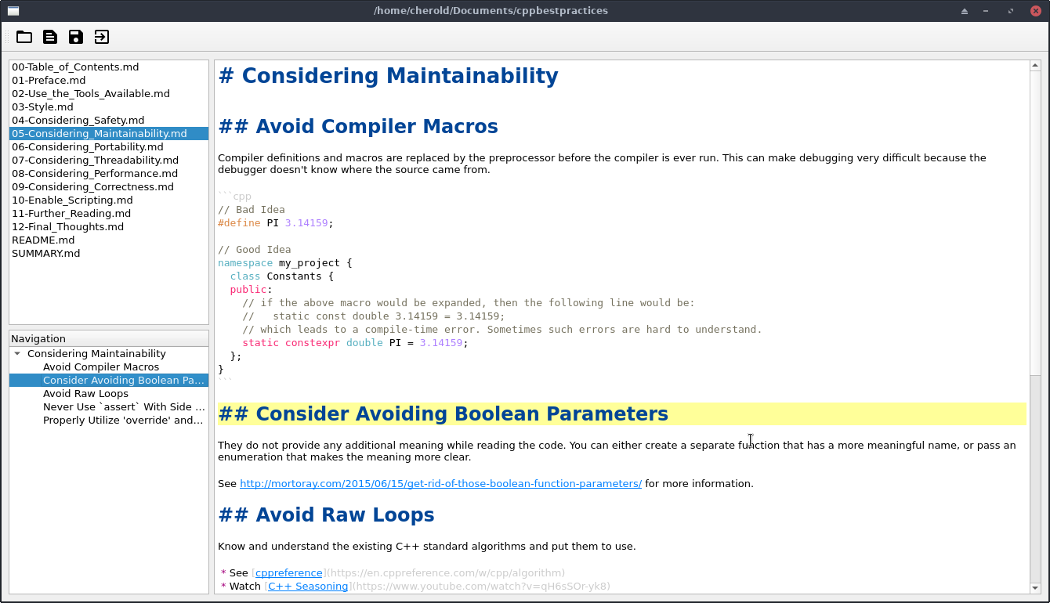Open the window menu icon in title bar
The width and height of the screenshot is (1050, 603).
(13, 11)
